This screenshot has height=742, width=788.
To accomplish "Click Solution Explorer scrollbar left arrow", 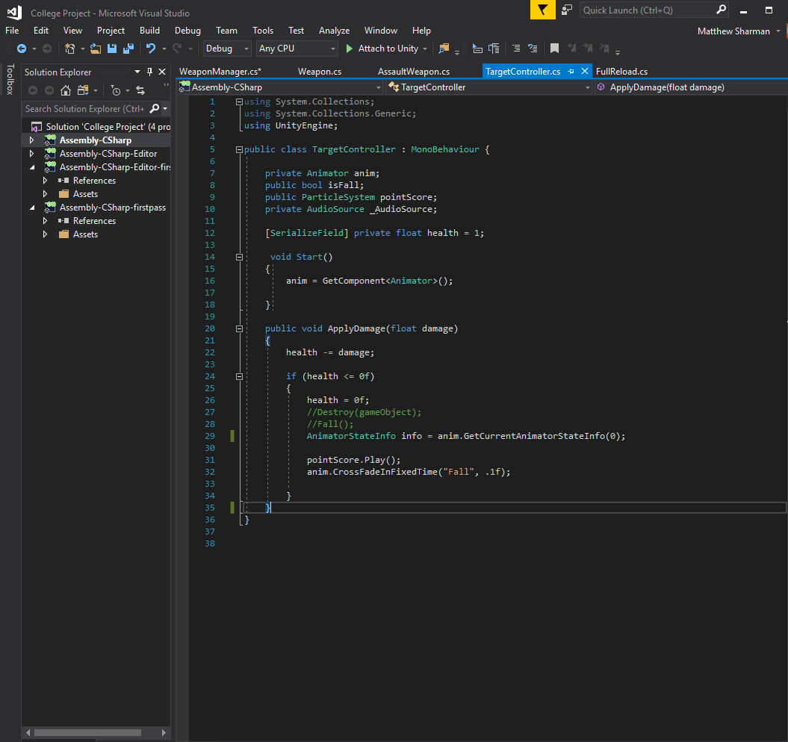I will point(28,732).
